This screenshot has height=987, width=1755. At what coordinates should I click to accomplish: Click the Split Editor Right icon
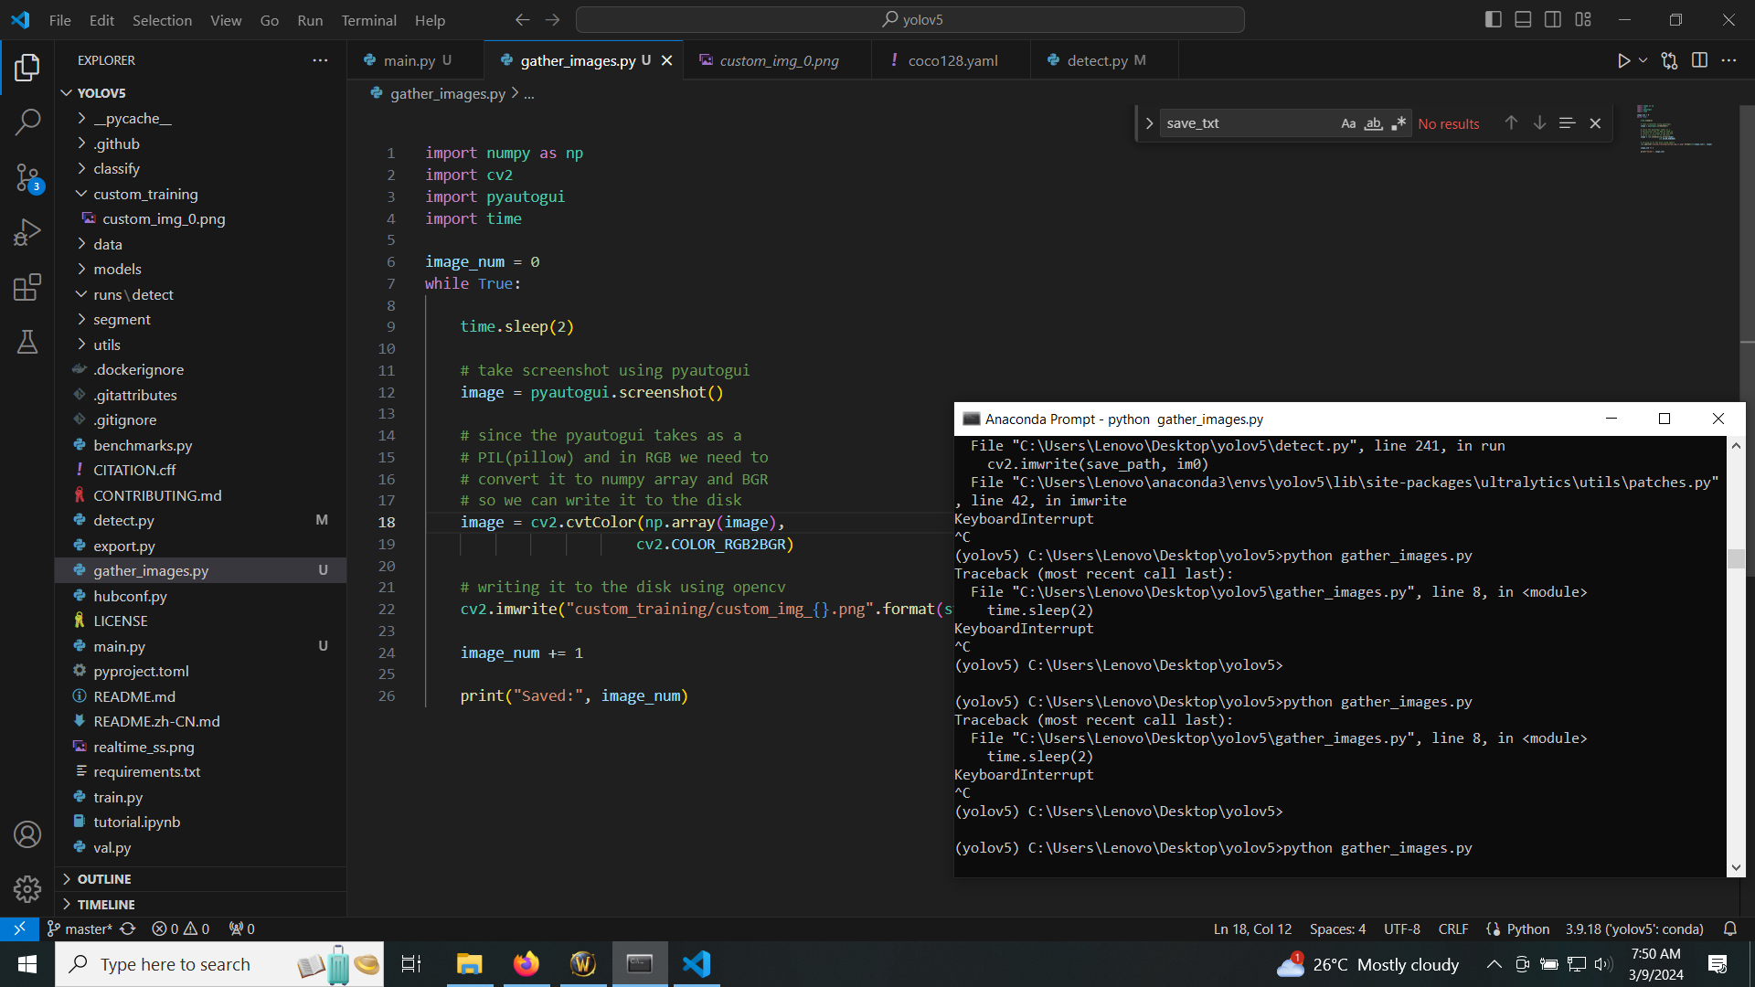(x=1699, y=60)
